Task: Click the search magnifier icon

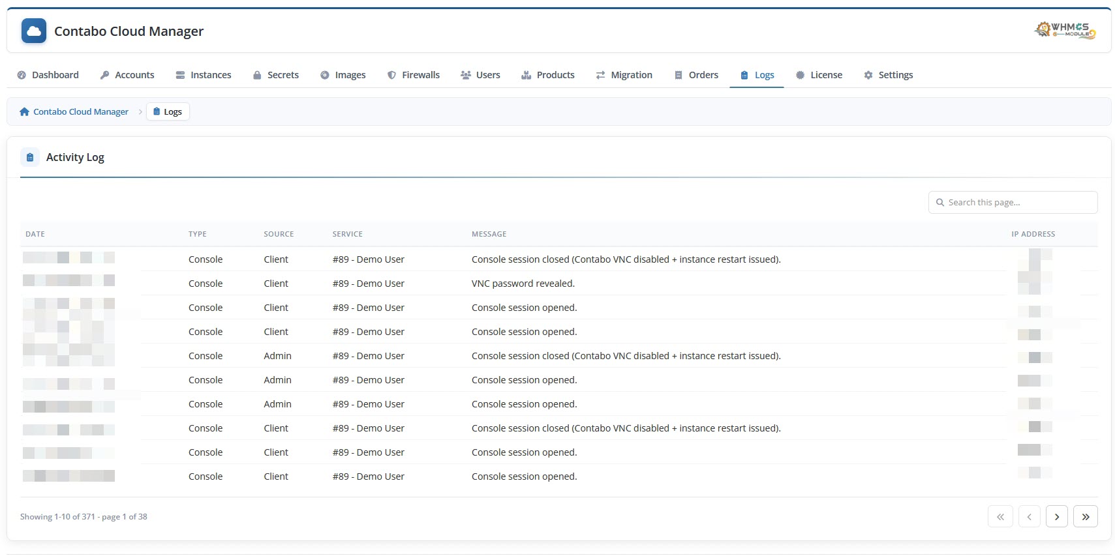Action: pos(940,203)
